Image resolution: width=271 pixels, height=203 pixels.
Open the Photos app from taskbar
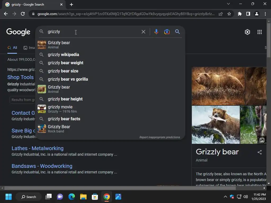click(x=118, y=197)
